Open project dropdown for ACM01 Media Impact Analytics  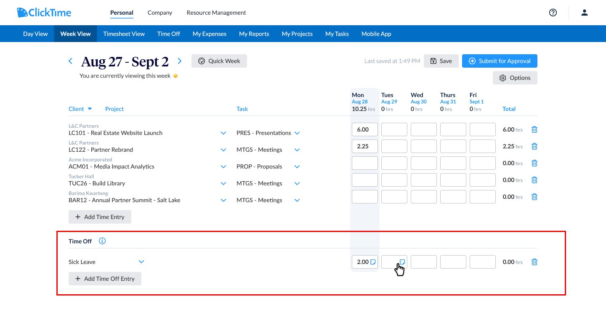[224, 167]
